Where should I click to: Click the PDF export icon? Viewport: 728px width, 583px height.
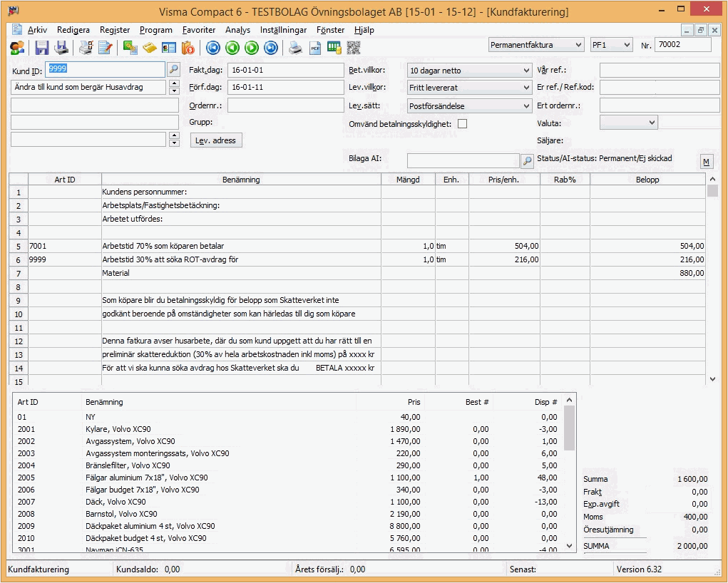coord(314,48)
